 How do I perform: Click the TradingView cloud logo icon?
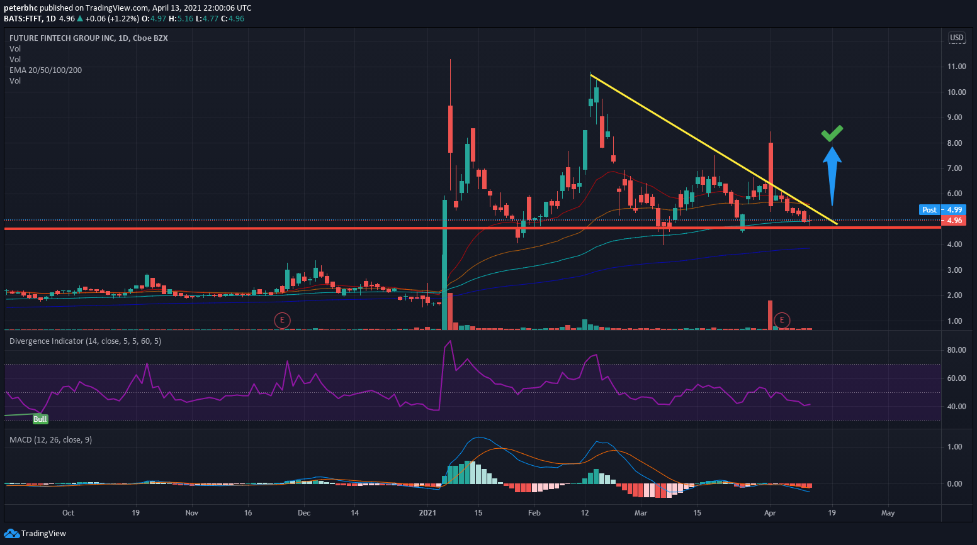[11, 534]
